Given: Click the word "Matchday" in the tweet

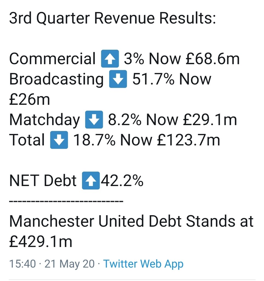Looking at the screenshot, I should (44, 120).
